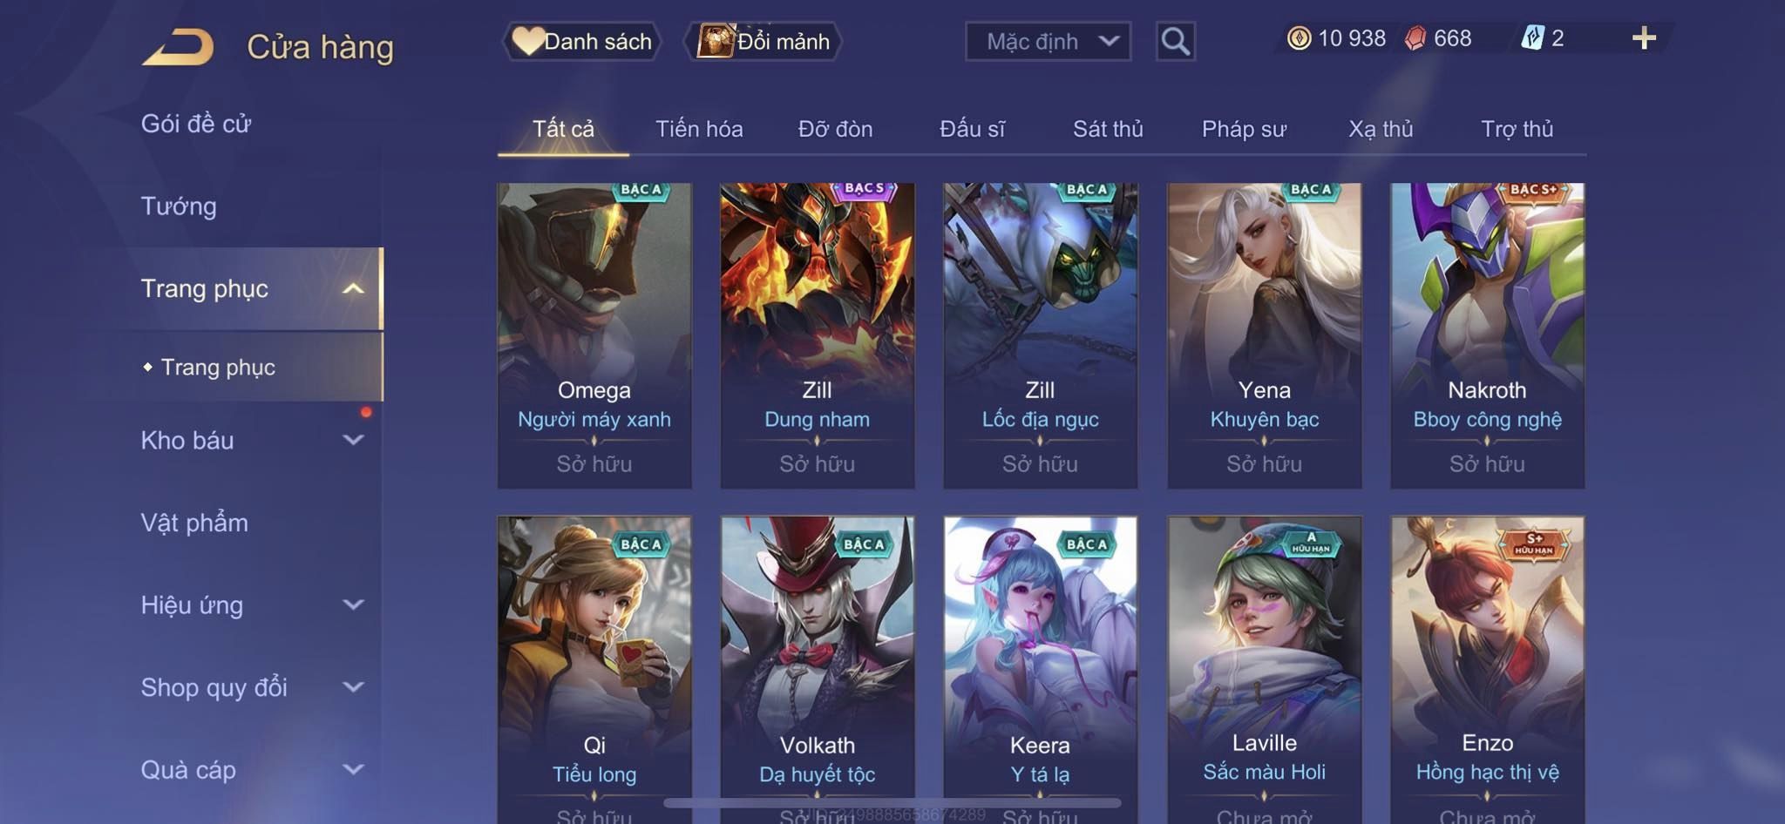Open the Yena Khuyên bạc skin card
The image size is (1785, 824).
1264,335
